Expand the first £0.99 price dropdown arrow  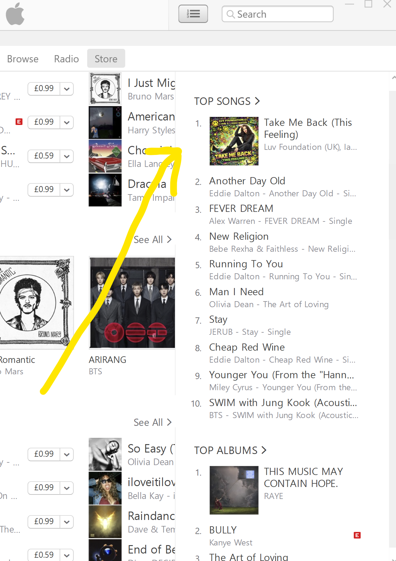(67, 89)
